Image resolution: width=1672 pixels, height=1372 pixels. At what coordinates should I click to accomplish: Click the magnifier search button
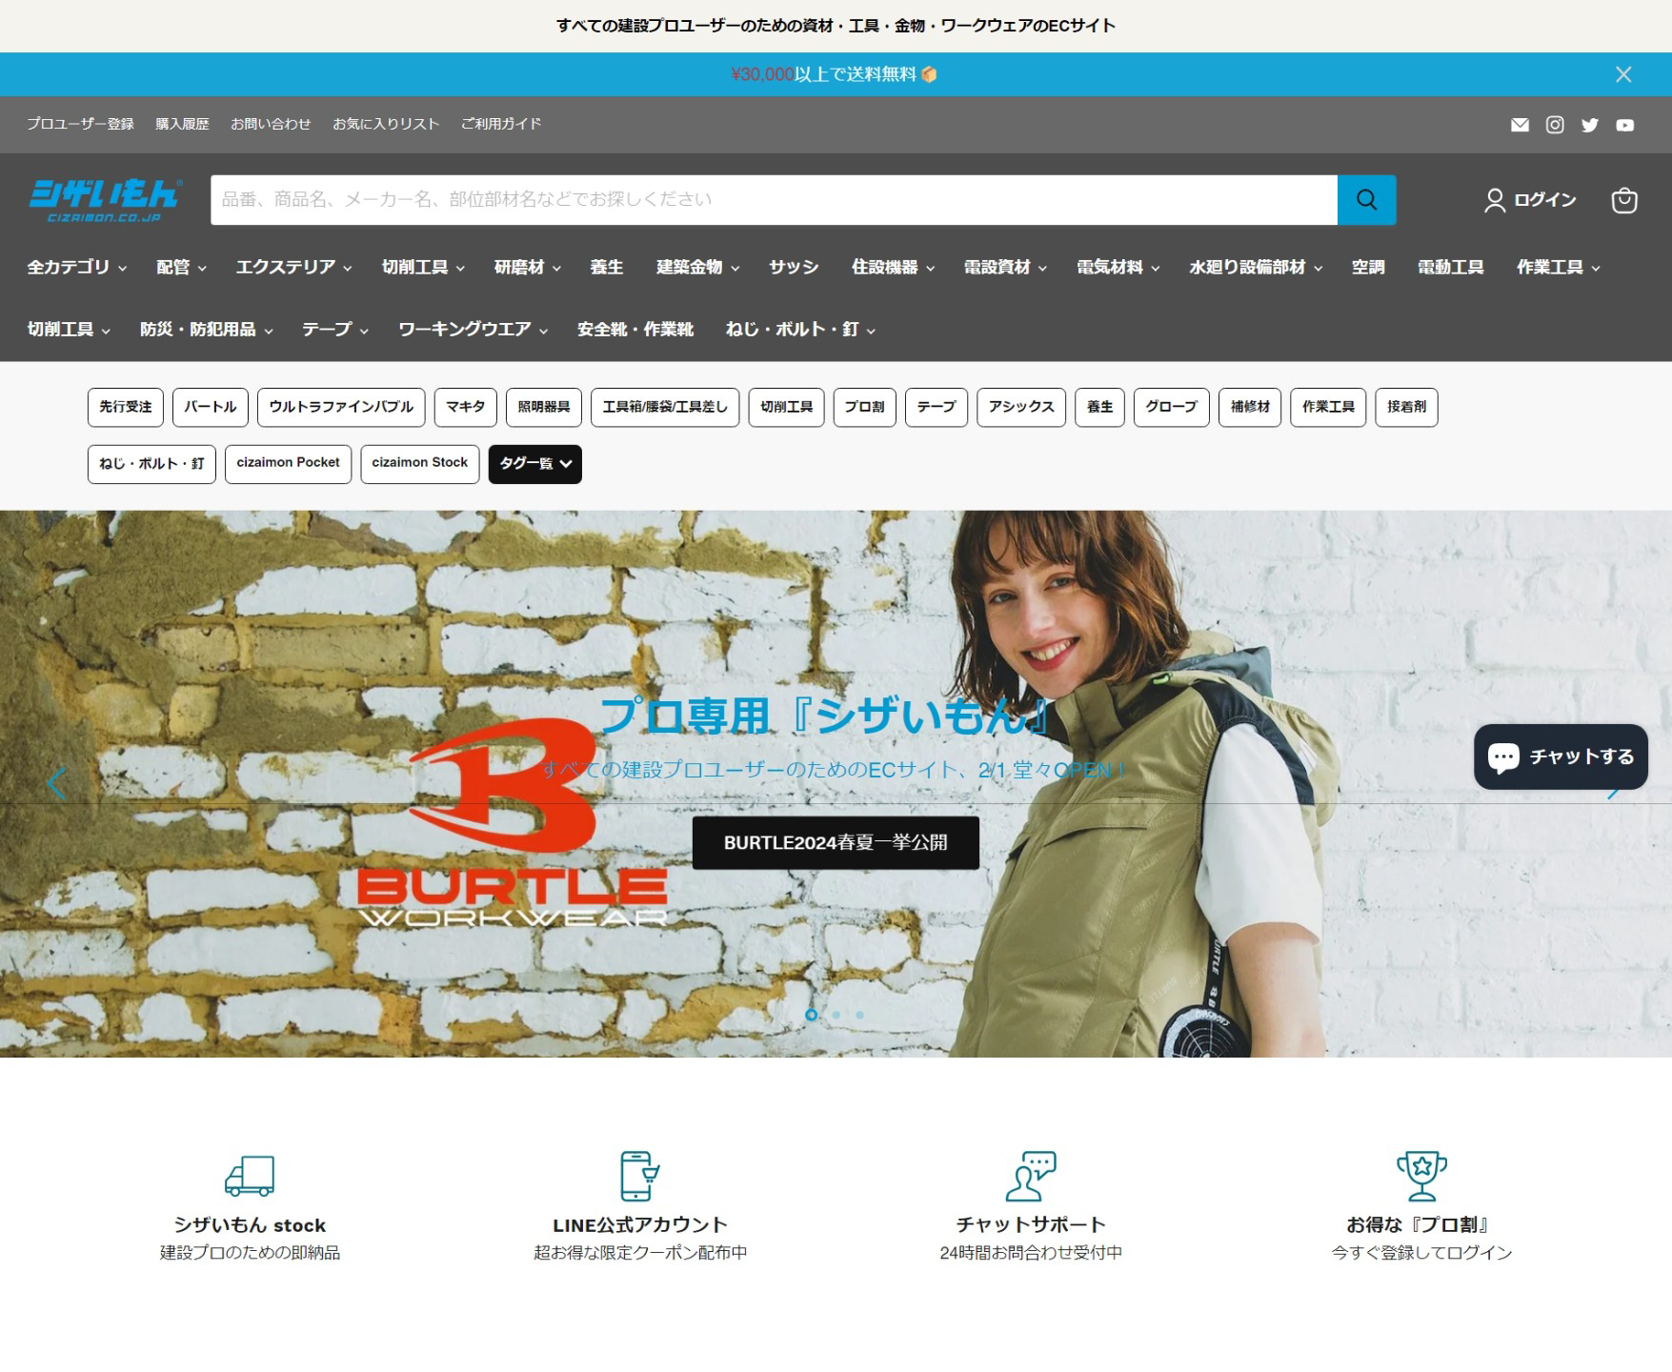point(1366,200)
